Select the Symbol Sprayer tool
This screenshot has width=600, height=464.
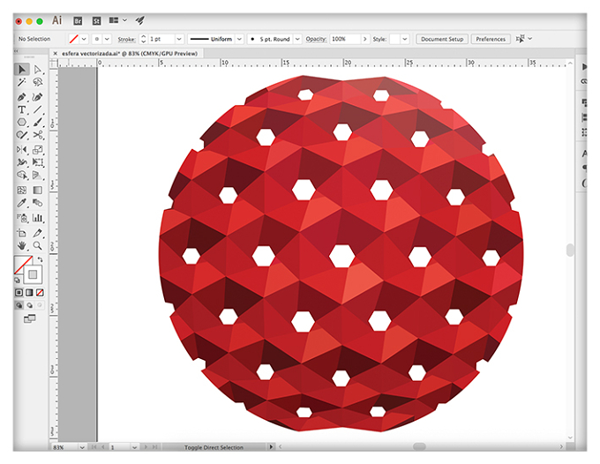tap(22, 218)
